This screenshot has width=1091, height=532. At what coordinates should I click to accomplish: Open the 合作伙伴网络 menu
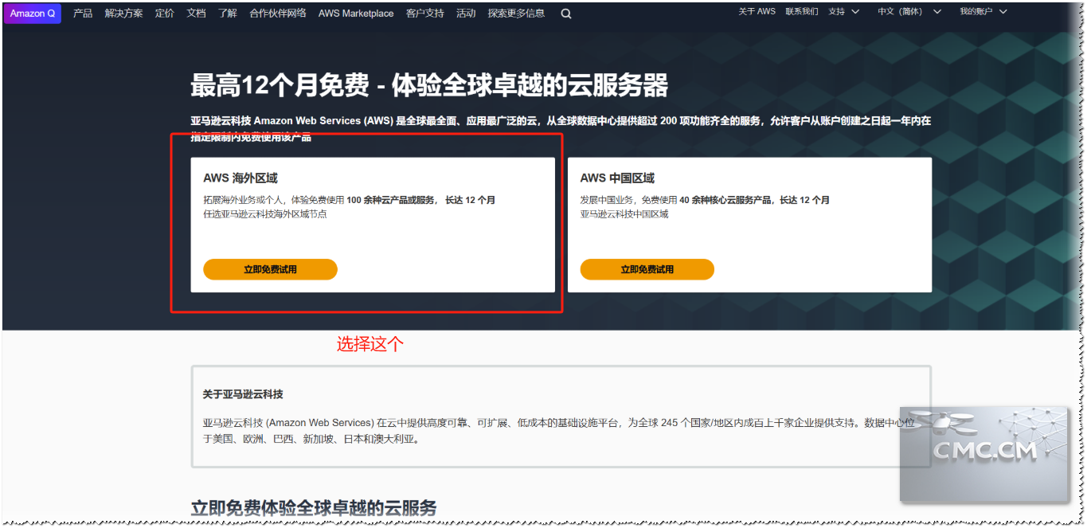click(278, 14)
